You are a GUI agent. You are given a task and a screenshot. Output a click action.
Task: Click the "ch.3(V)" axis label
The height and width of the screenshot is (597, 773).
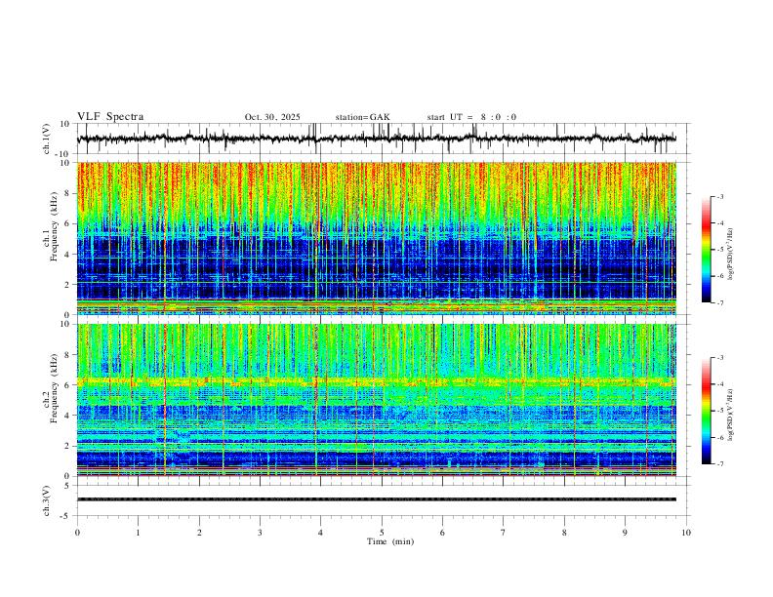click(47, 501)
